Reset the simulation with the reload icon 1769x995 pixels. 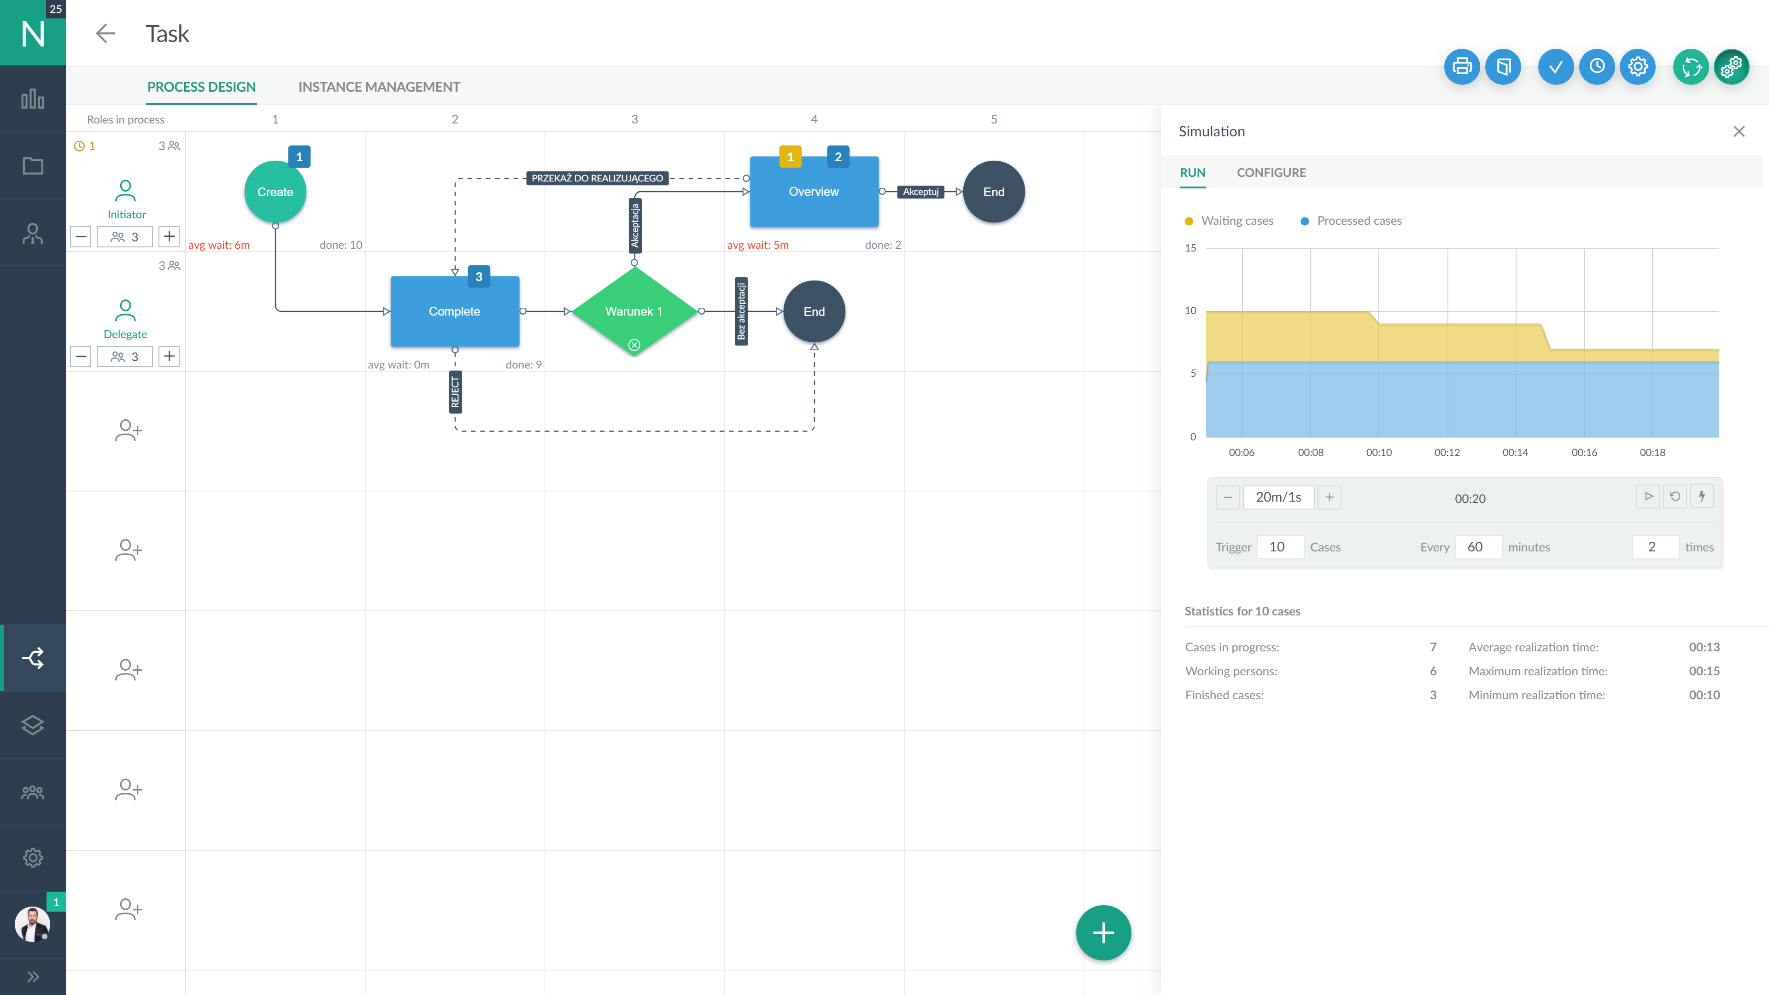point(1675,497)
